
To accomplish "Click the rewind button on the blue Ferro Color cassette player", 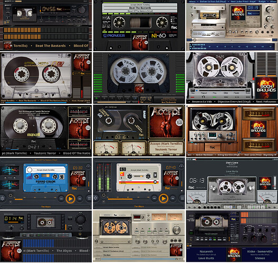I will (61, 199).
